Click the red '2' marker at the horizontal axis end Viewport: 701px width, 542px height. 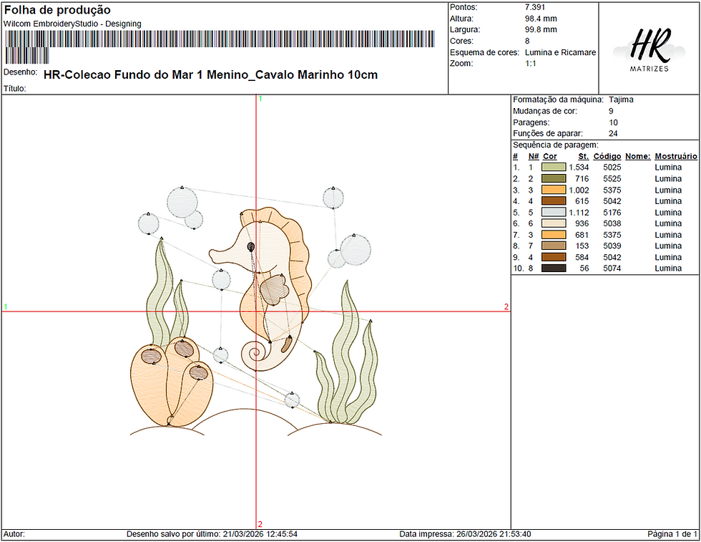click(x=506, y=306)
